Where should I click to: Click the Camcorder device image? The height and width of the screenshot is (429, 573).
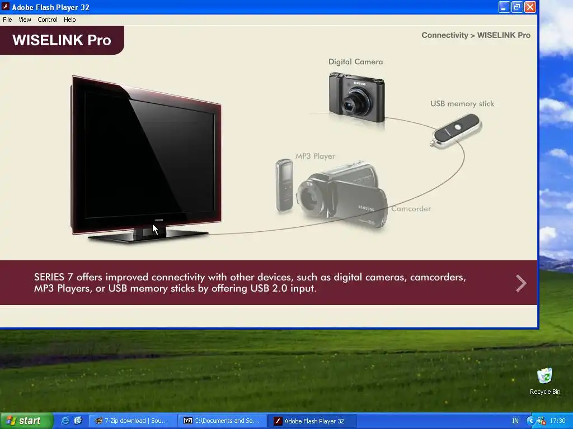tap(342, 195)
